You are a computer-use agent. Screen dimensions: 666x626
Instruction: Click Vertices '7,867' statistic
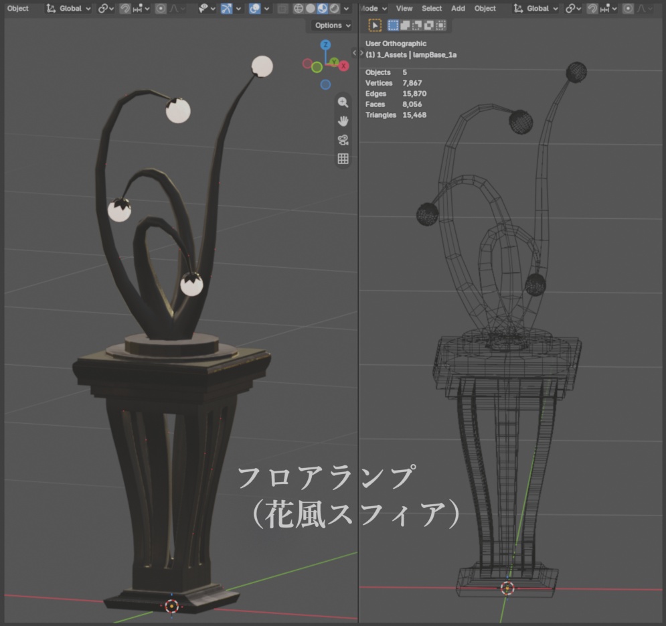coord(412,83)
